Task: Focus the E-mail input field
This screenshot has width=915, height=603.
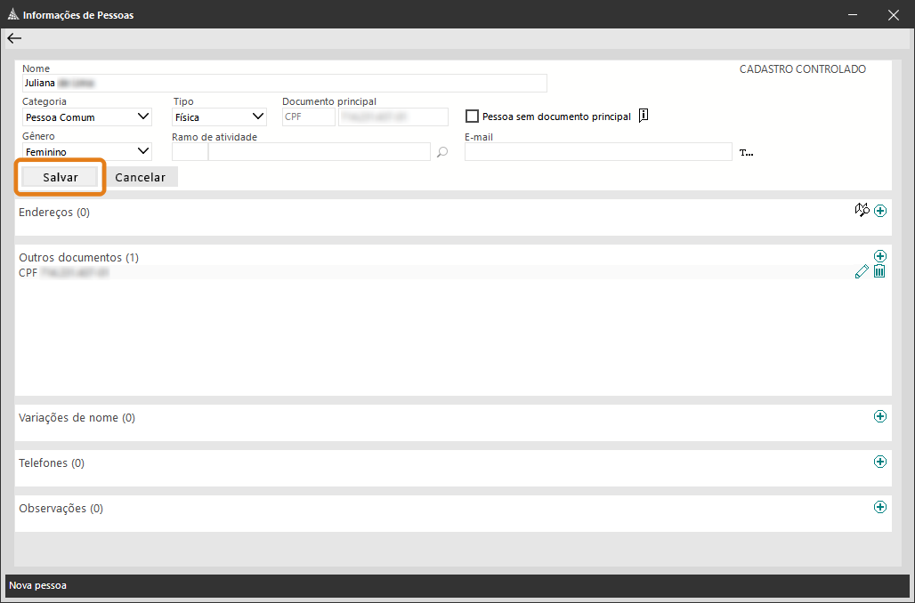Action: pyautogui.click(x=597, y=152)
